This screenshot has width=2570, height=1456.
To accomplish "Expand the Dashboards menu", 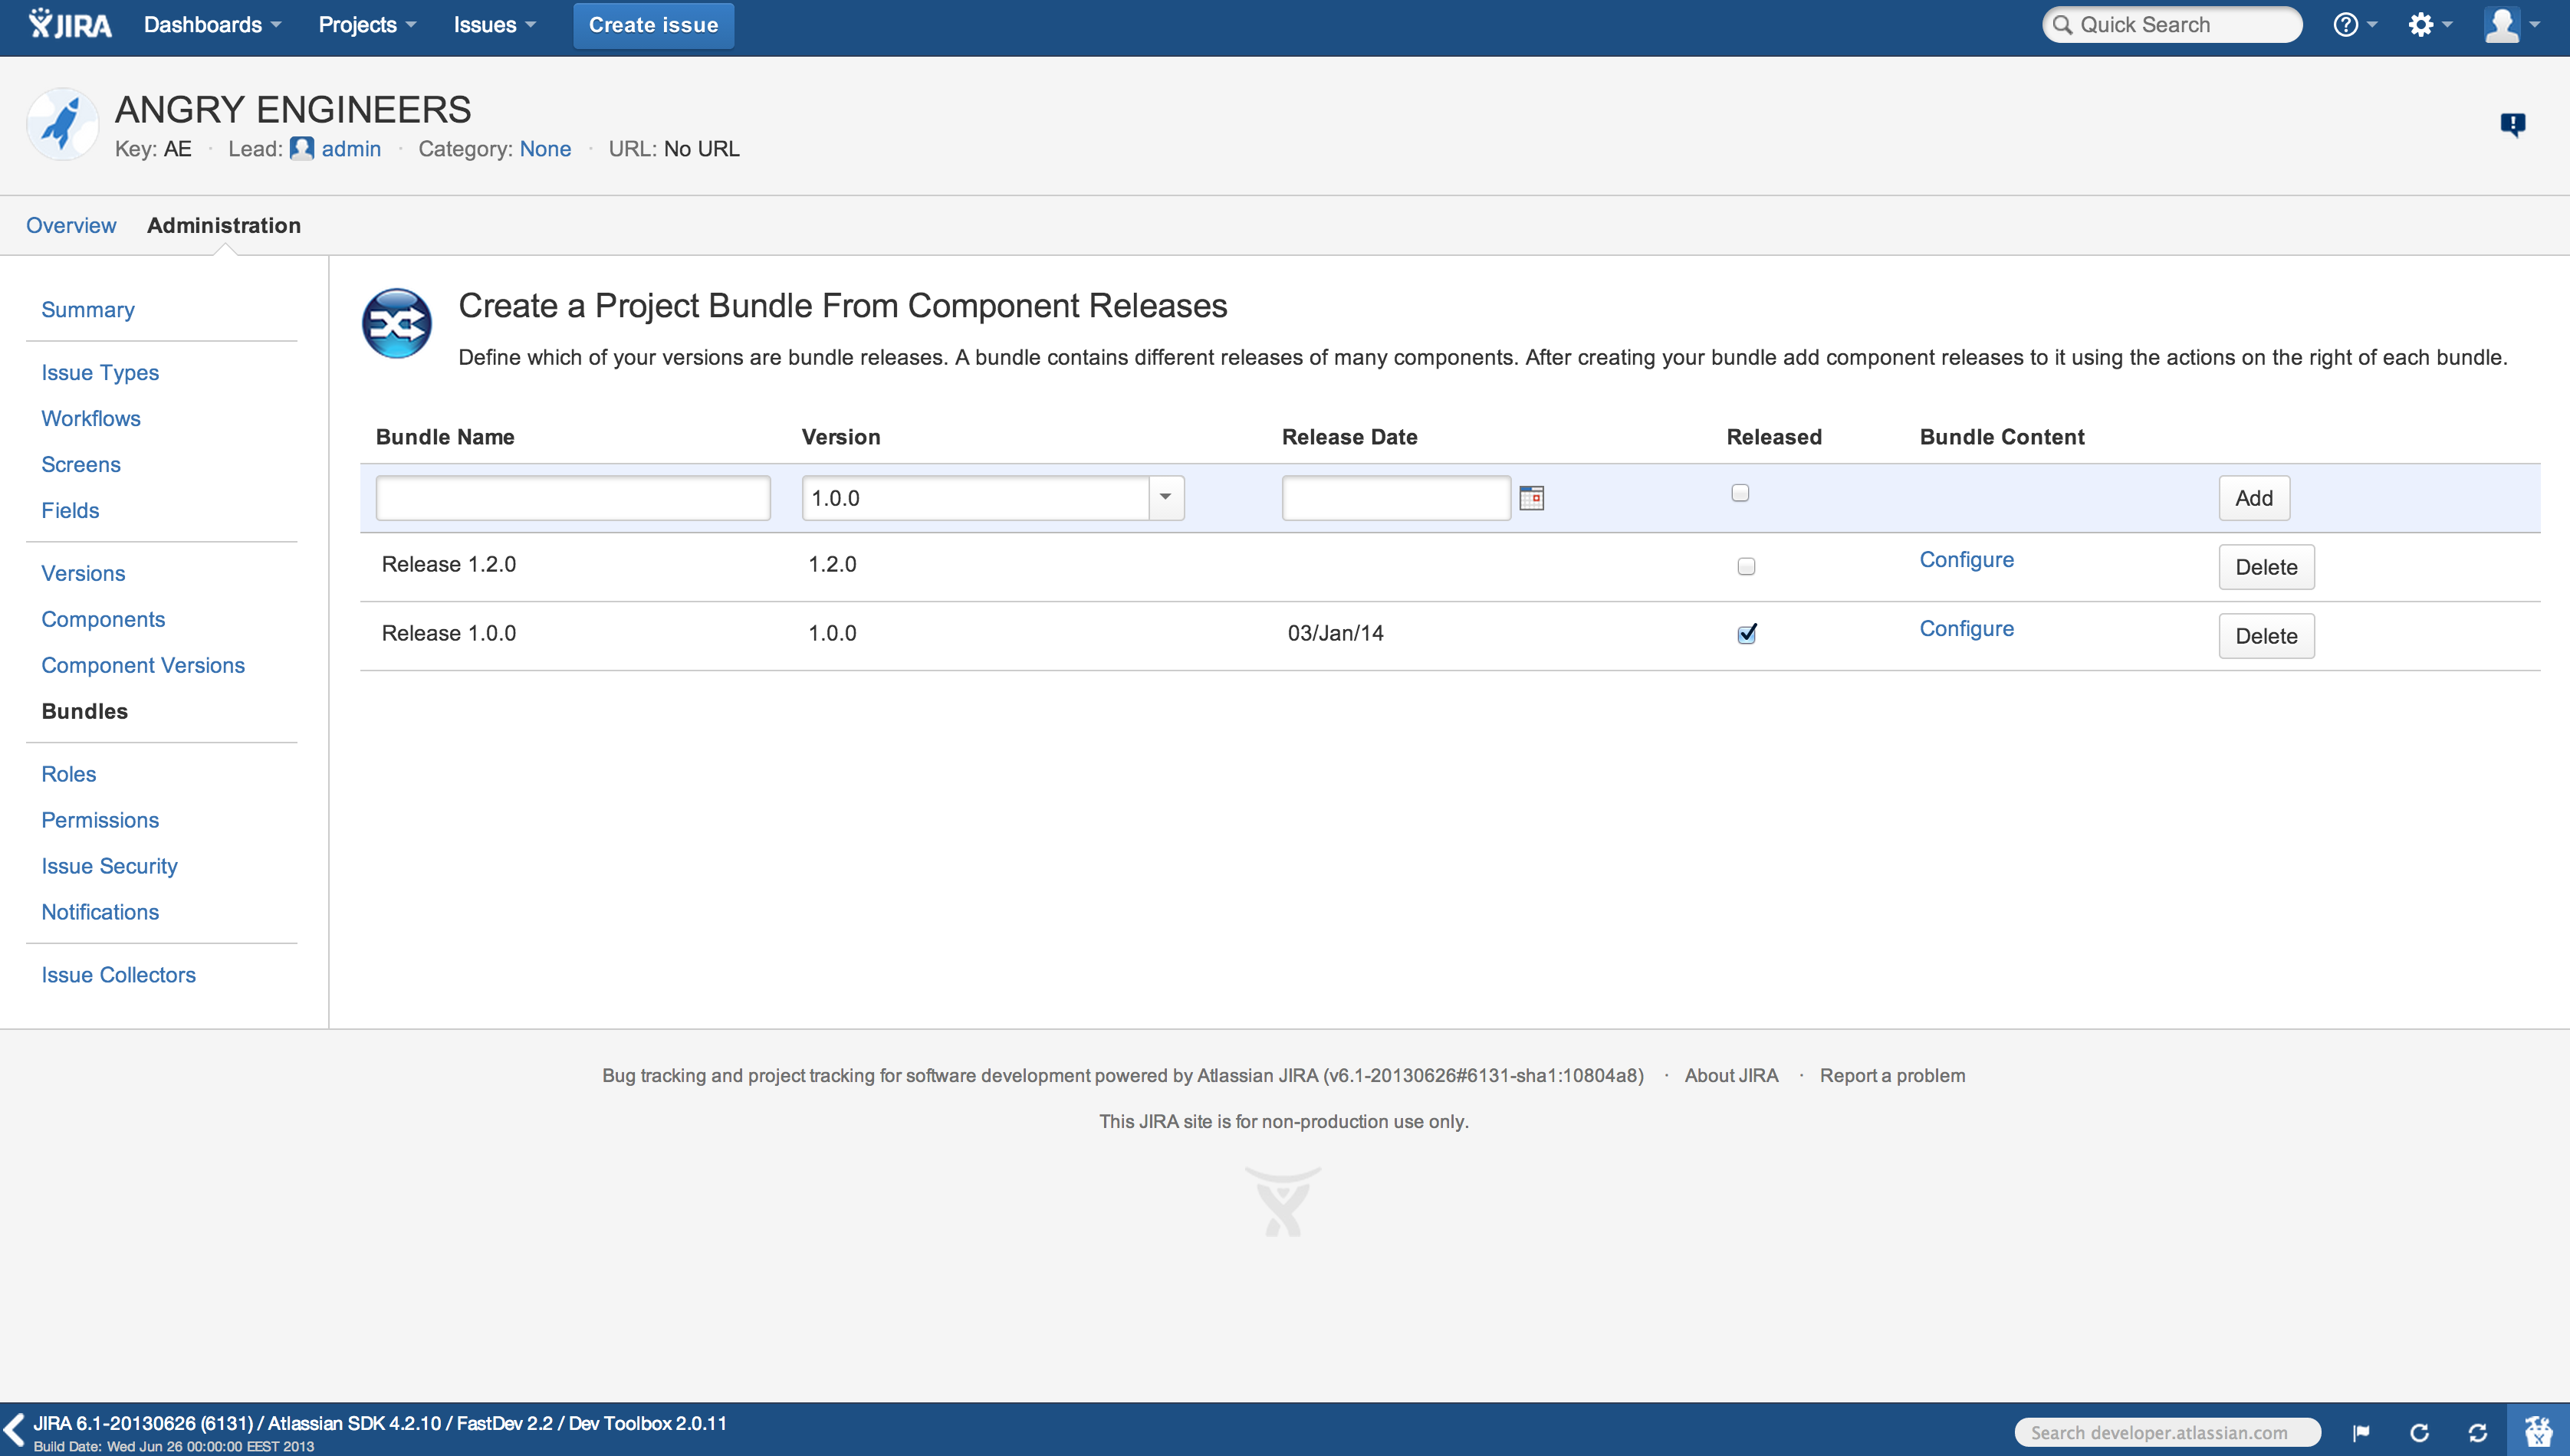I will coord(212,25).
